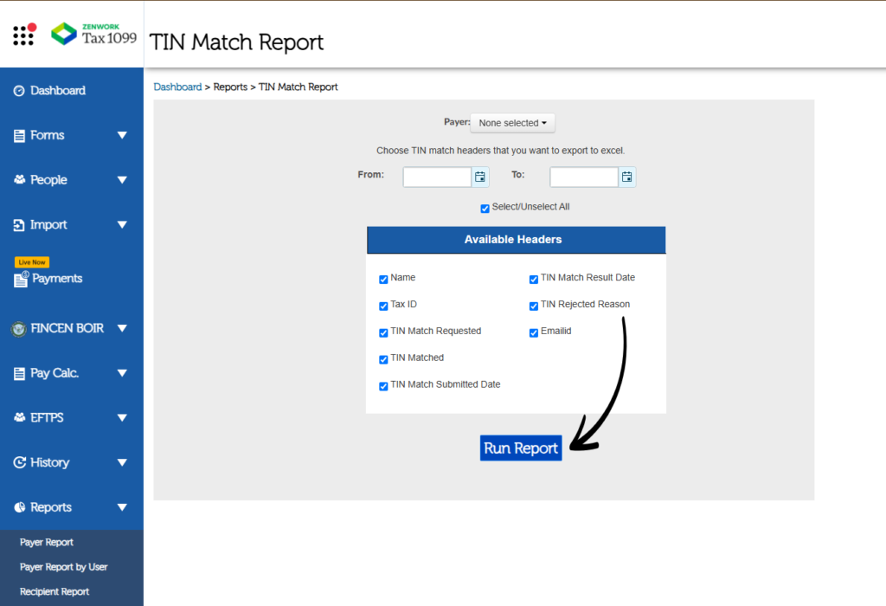
Task: Uncheck the Tax ID header checkbox
Action: pos(383,306)
